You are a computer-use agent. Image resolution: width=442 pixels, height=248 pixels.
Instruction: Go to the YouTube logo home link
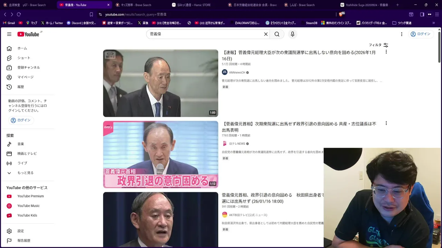29,34
